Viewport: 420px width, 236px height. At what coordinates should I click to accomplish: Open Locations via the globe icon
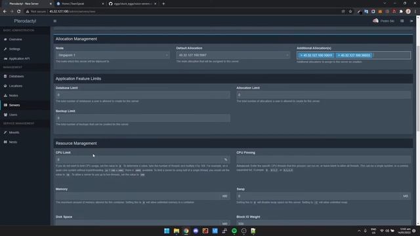pyautogui.click(x=5, y=86)
